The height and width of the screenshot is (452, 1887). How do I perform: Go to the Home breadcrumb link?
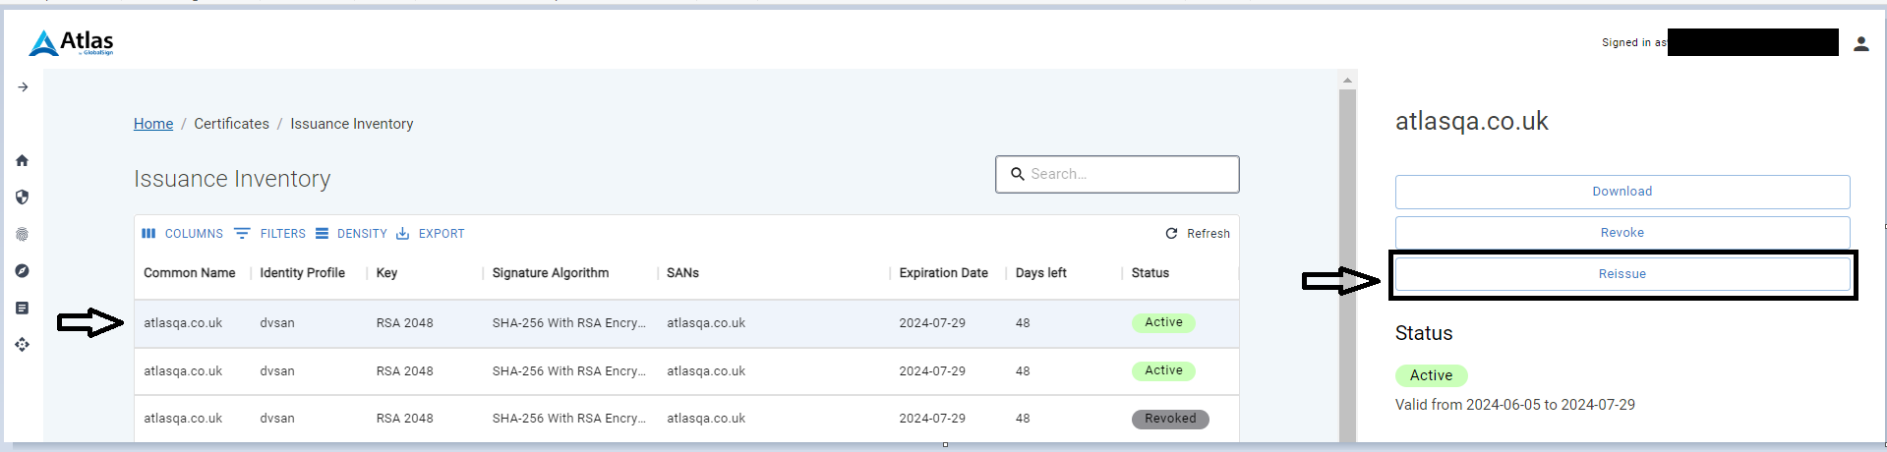(153, 124)
